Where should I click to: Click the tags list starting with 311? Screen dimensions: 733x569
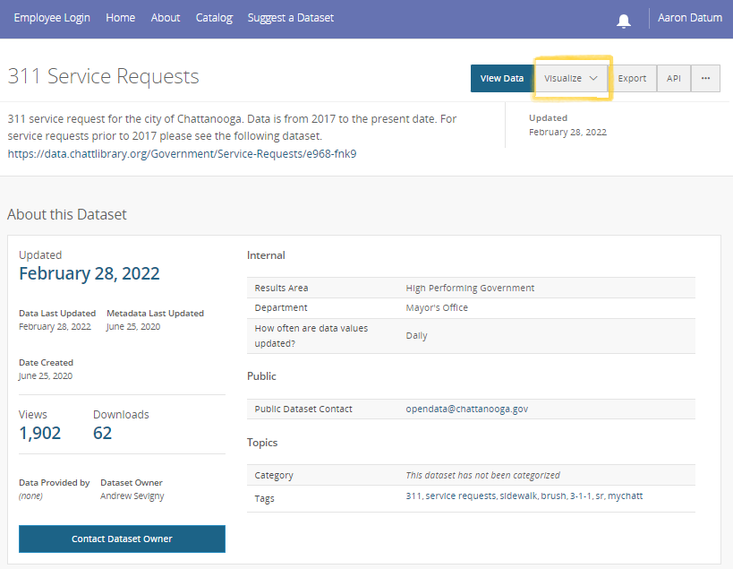coord(524,496)
